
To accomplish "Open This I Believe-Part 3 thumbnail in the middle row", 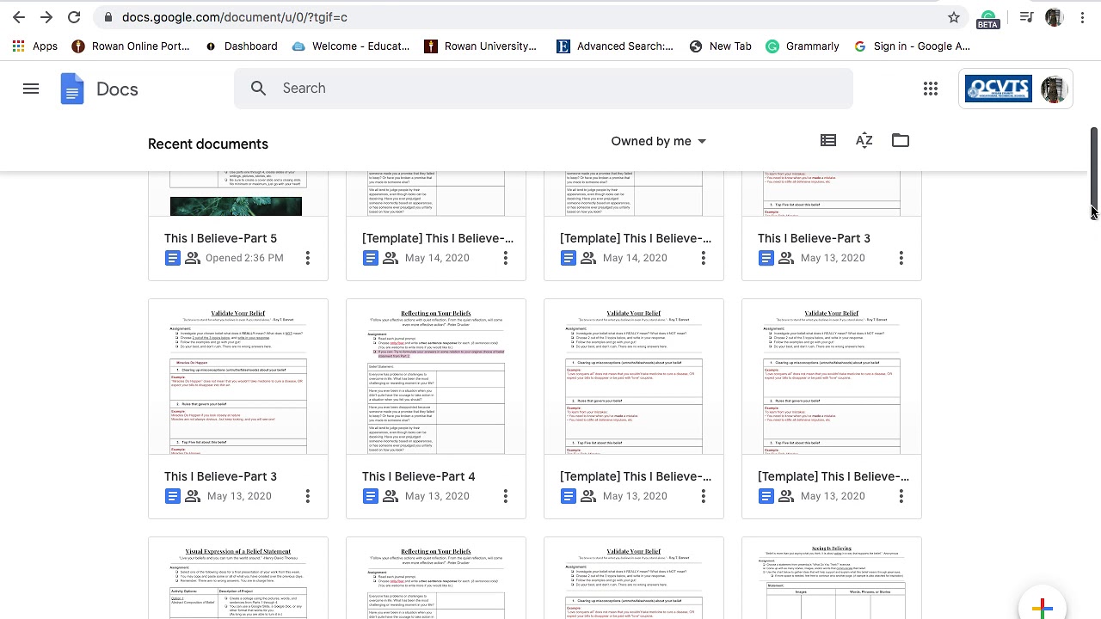I will (238, 377).
